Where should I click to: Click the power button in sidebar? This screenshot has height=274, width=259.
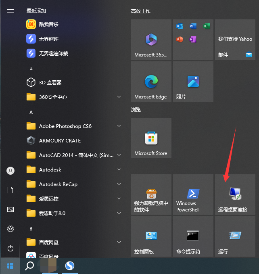tap(10, 248)
